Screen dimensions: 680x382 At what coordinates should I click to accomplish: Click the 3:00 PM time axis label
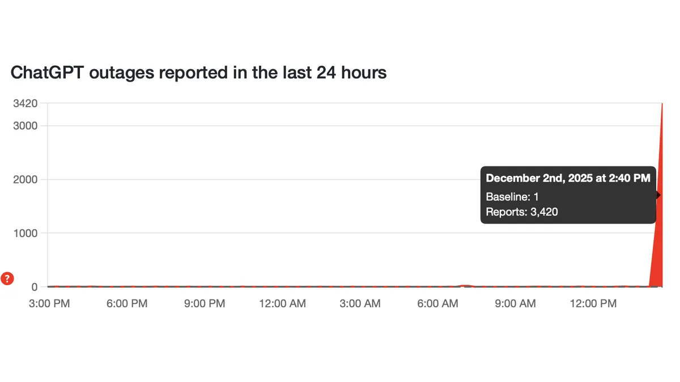(x=49, y=304)
